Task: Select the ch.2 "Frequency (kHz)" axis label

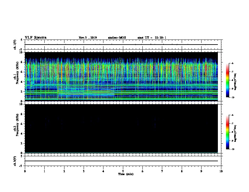Action: [x=17, y=125]
